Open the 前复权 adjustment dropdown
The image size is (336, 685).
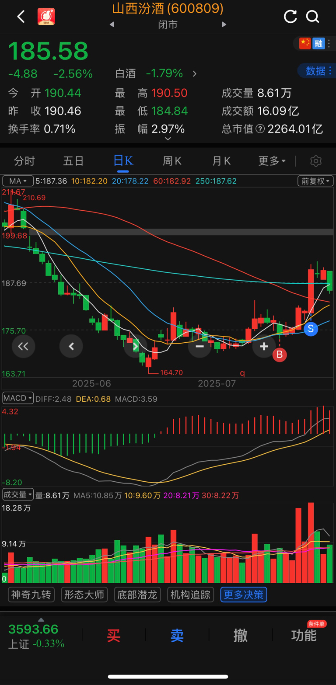pos(315,181)
